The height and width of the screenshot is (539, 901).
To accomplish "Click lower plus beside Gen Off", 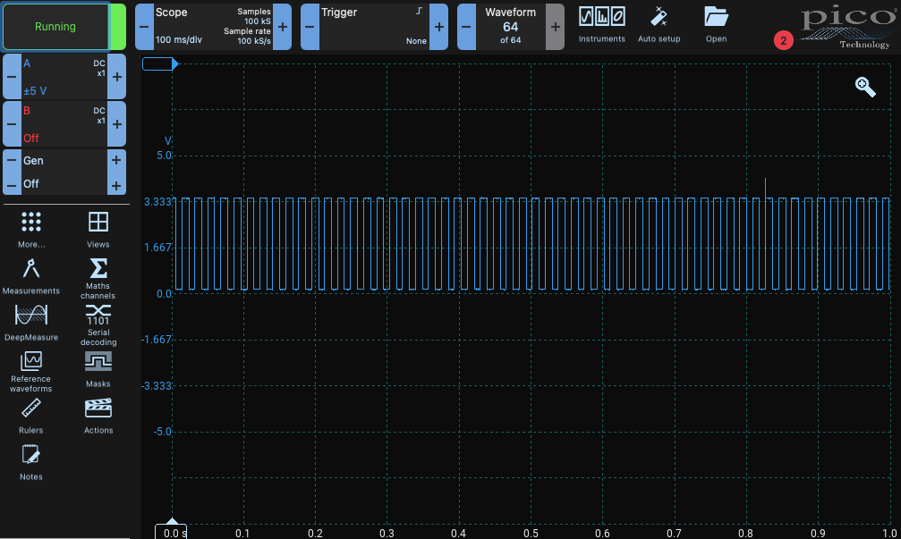I will coord(116,185).
